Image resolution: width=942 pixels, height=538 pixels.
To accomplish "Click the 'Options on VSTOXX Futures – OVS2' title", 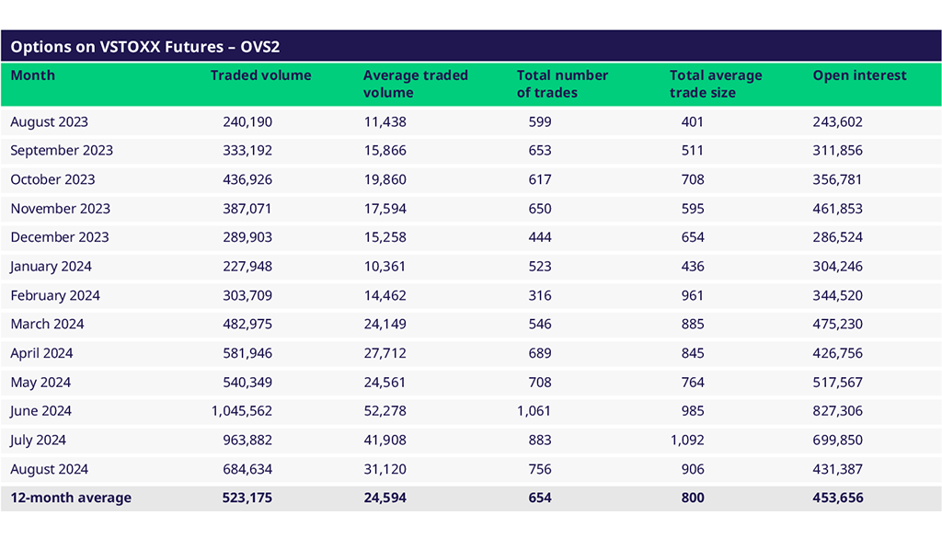I will (x=144, y=47).
